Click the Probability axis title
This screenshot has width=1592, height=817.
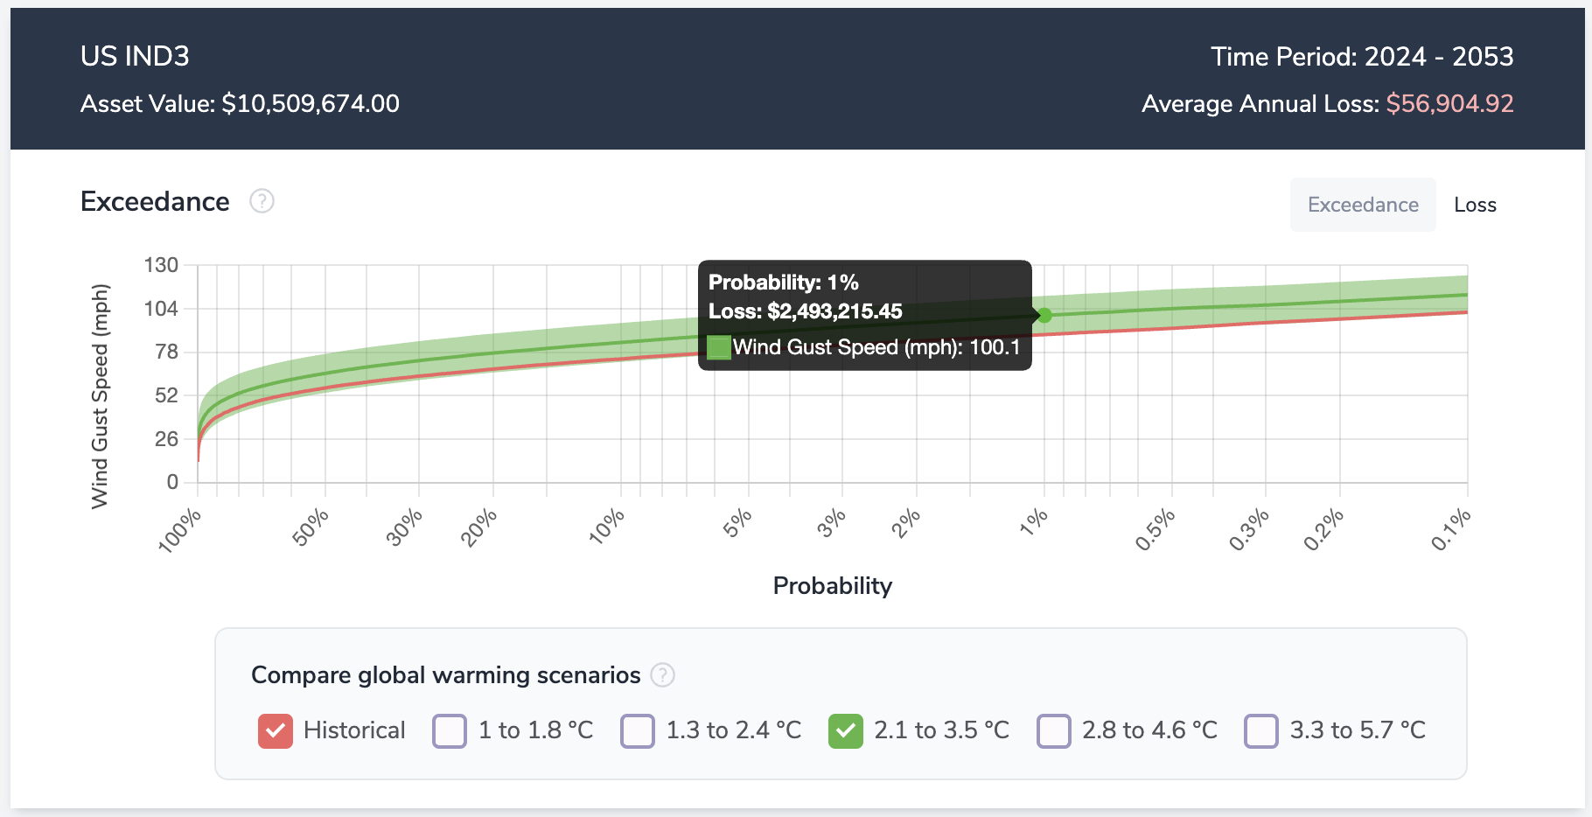833,585
